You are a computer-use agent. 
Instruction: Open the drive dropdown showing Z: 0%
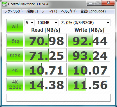click(x=85, y=23)
